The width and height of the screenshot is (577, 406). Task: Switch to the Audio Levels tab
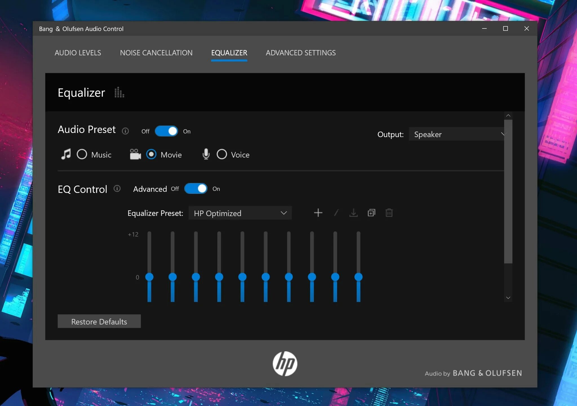point(78,53)
